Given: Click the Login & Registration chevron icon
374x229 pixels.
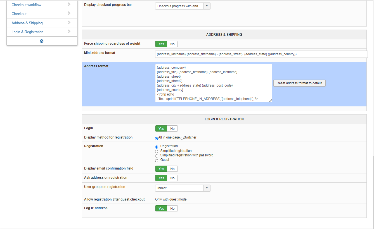Looking at the screenshot, I should (69, 32).
